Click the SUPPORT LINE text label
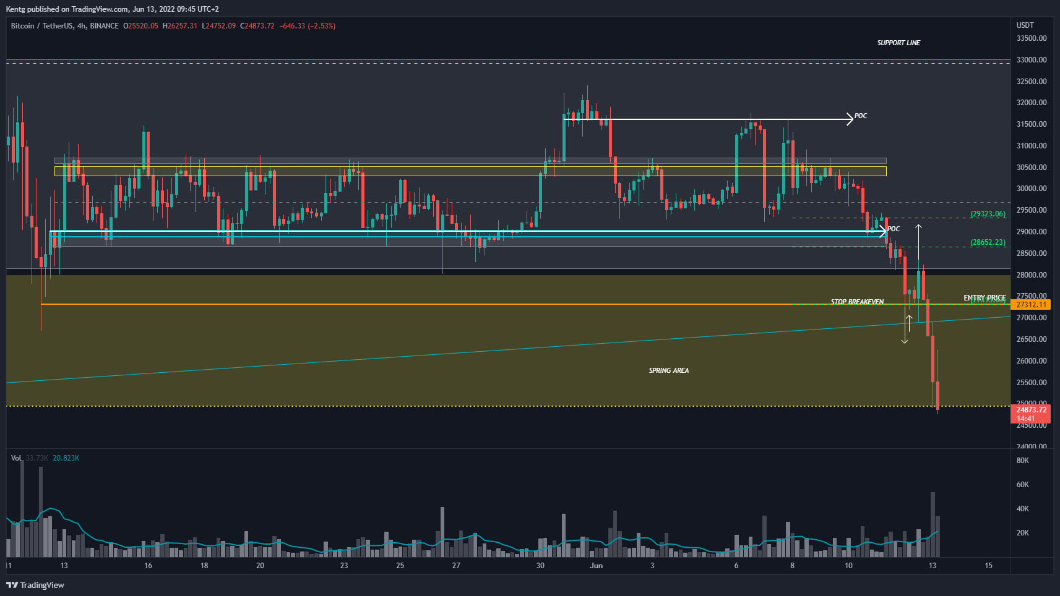Image resolution: width=1060 pixels, height=596 pixels. point(898,43)
